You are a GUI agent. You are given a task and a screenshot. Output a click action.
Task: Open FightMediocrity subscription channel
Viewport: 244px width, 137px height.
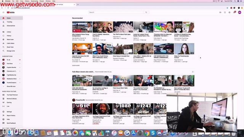click(x=11, y=75)
